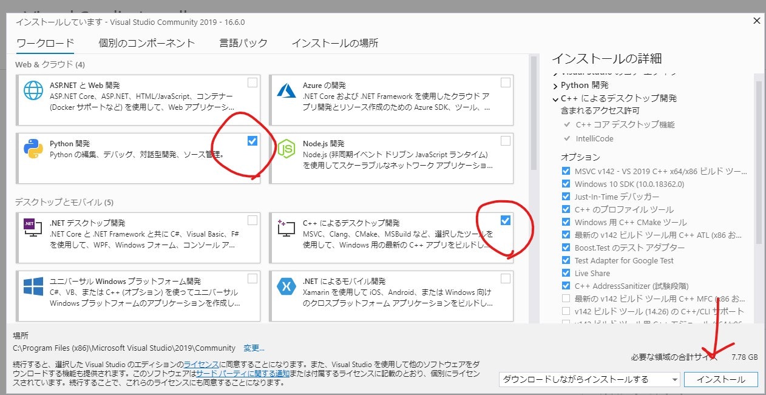Screen dimensions: 766x395
Task: Check the ユニバーサル Windows プラットフォーム開発 checkbox
Action: pyautogui.click(x=253, y=279)
